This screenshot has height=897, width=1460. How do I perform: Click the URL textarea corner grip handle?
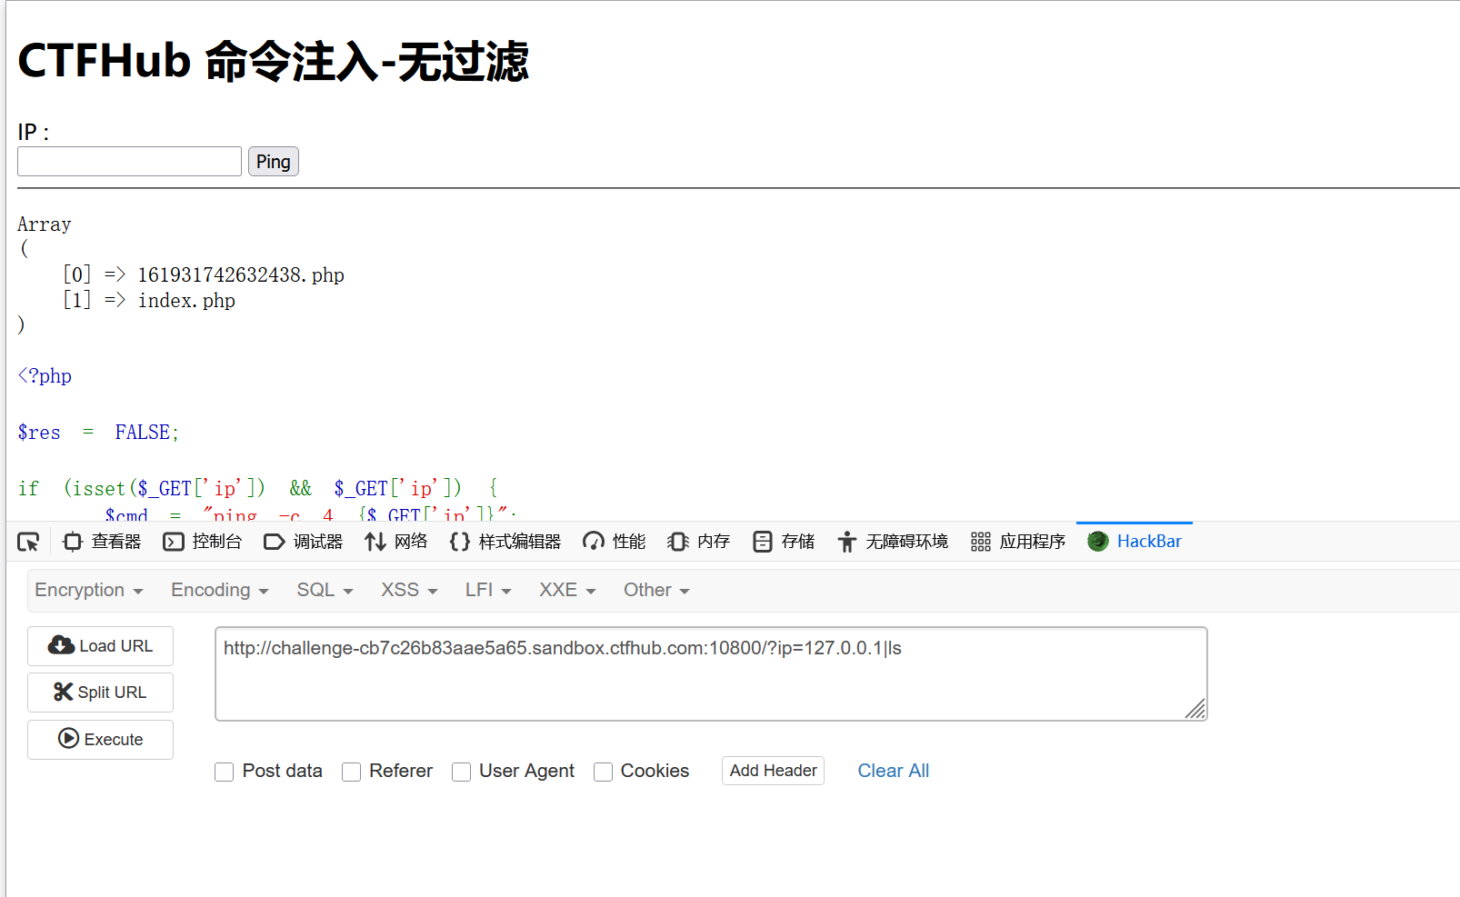click(x=1195, y=709)
